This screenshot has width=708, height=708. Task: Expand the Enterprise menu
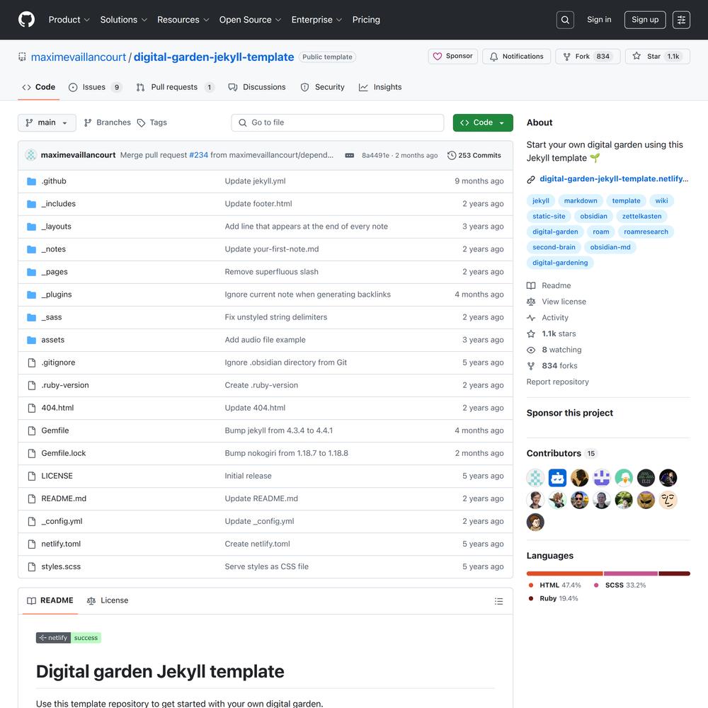[316, 20]
